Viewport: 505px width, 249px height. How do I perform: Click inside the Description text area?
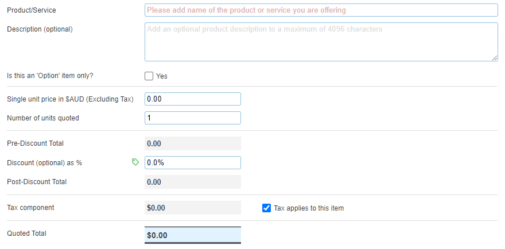(321, 42)
